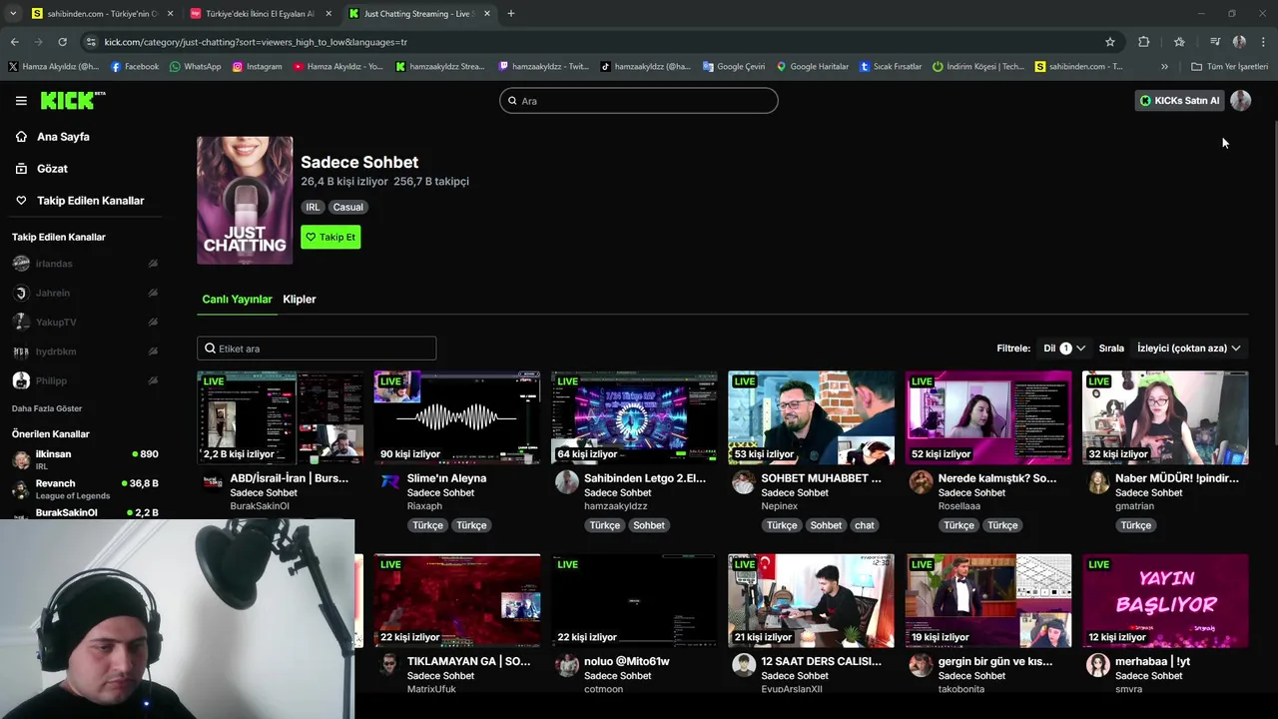
Task: Open the SOHBET MUHABBET stream thumbnail
Action: coord(811,418)
